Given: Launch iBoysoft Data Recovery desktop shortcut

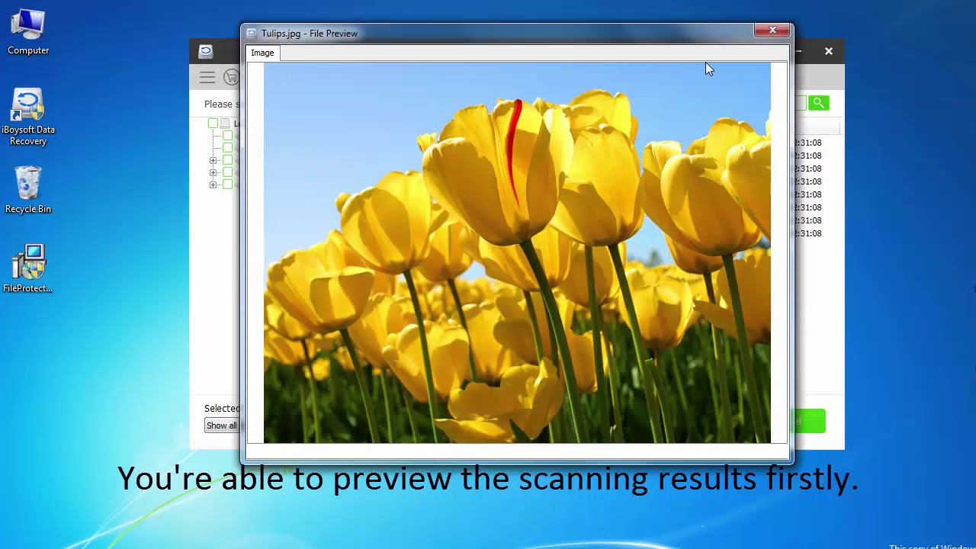Looking at the screenshot, I should (28, 117).
